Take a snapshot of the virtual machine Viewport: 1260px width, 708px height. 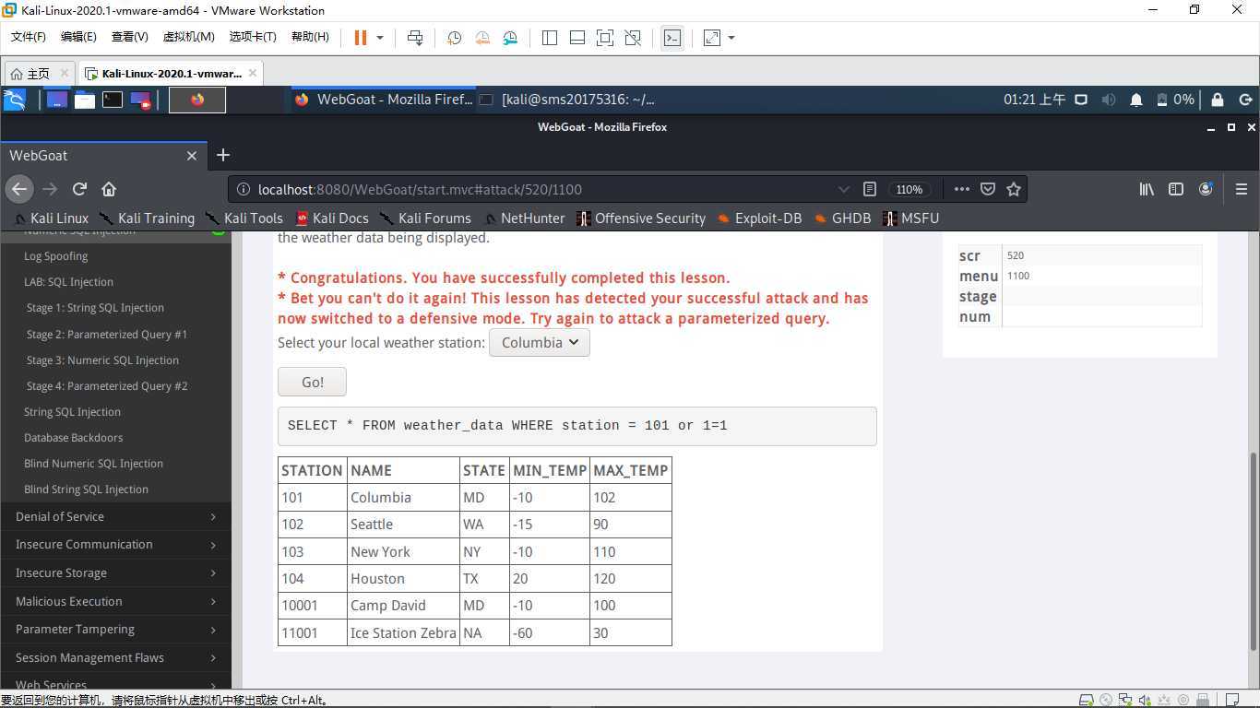(454, 38)
